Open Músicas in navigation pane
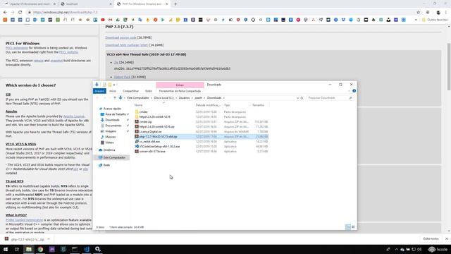 tap(110, 137)
